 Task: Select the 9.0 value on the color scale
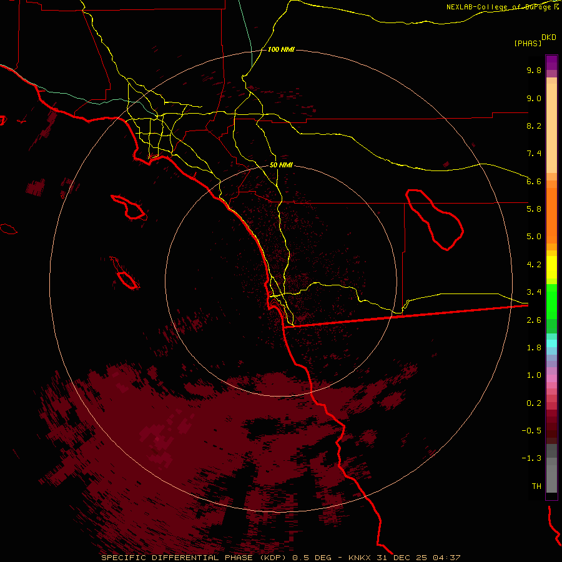tap(534, 98)
